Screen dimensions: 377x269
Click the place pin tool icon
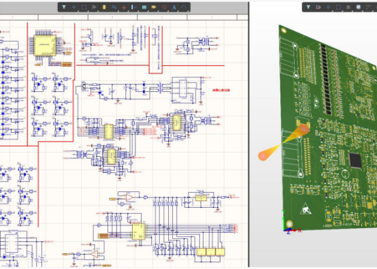(134, 7)
